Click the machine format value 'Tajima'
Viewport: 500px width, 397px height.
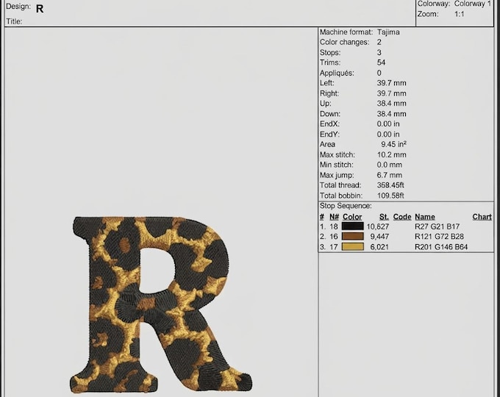pos(388,32)
